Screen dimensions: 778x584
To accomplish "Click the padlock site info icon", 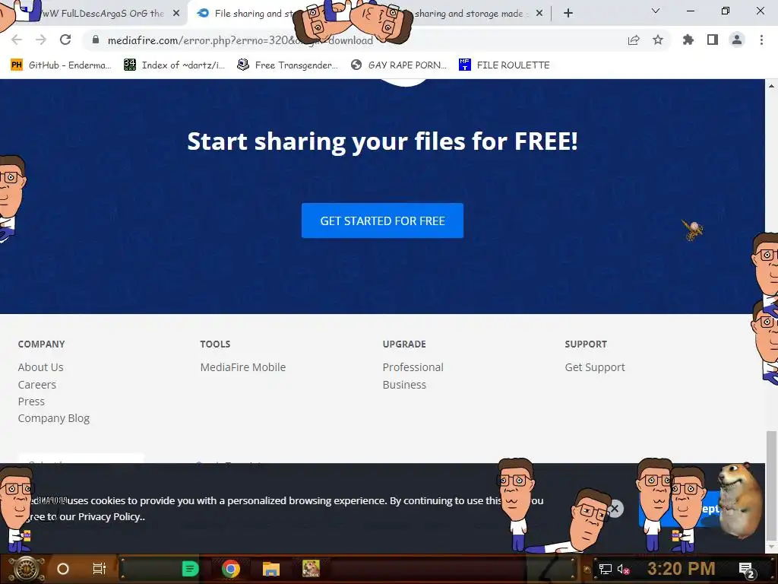I will pos(96,40).
